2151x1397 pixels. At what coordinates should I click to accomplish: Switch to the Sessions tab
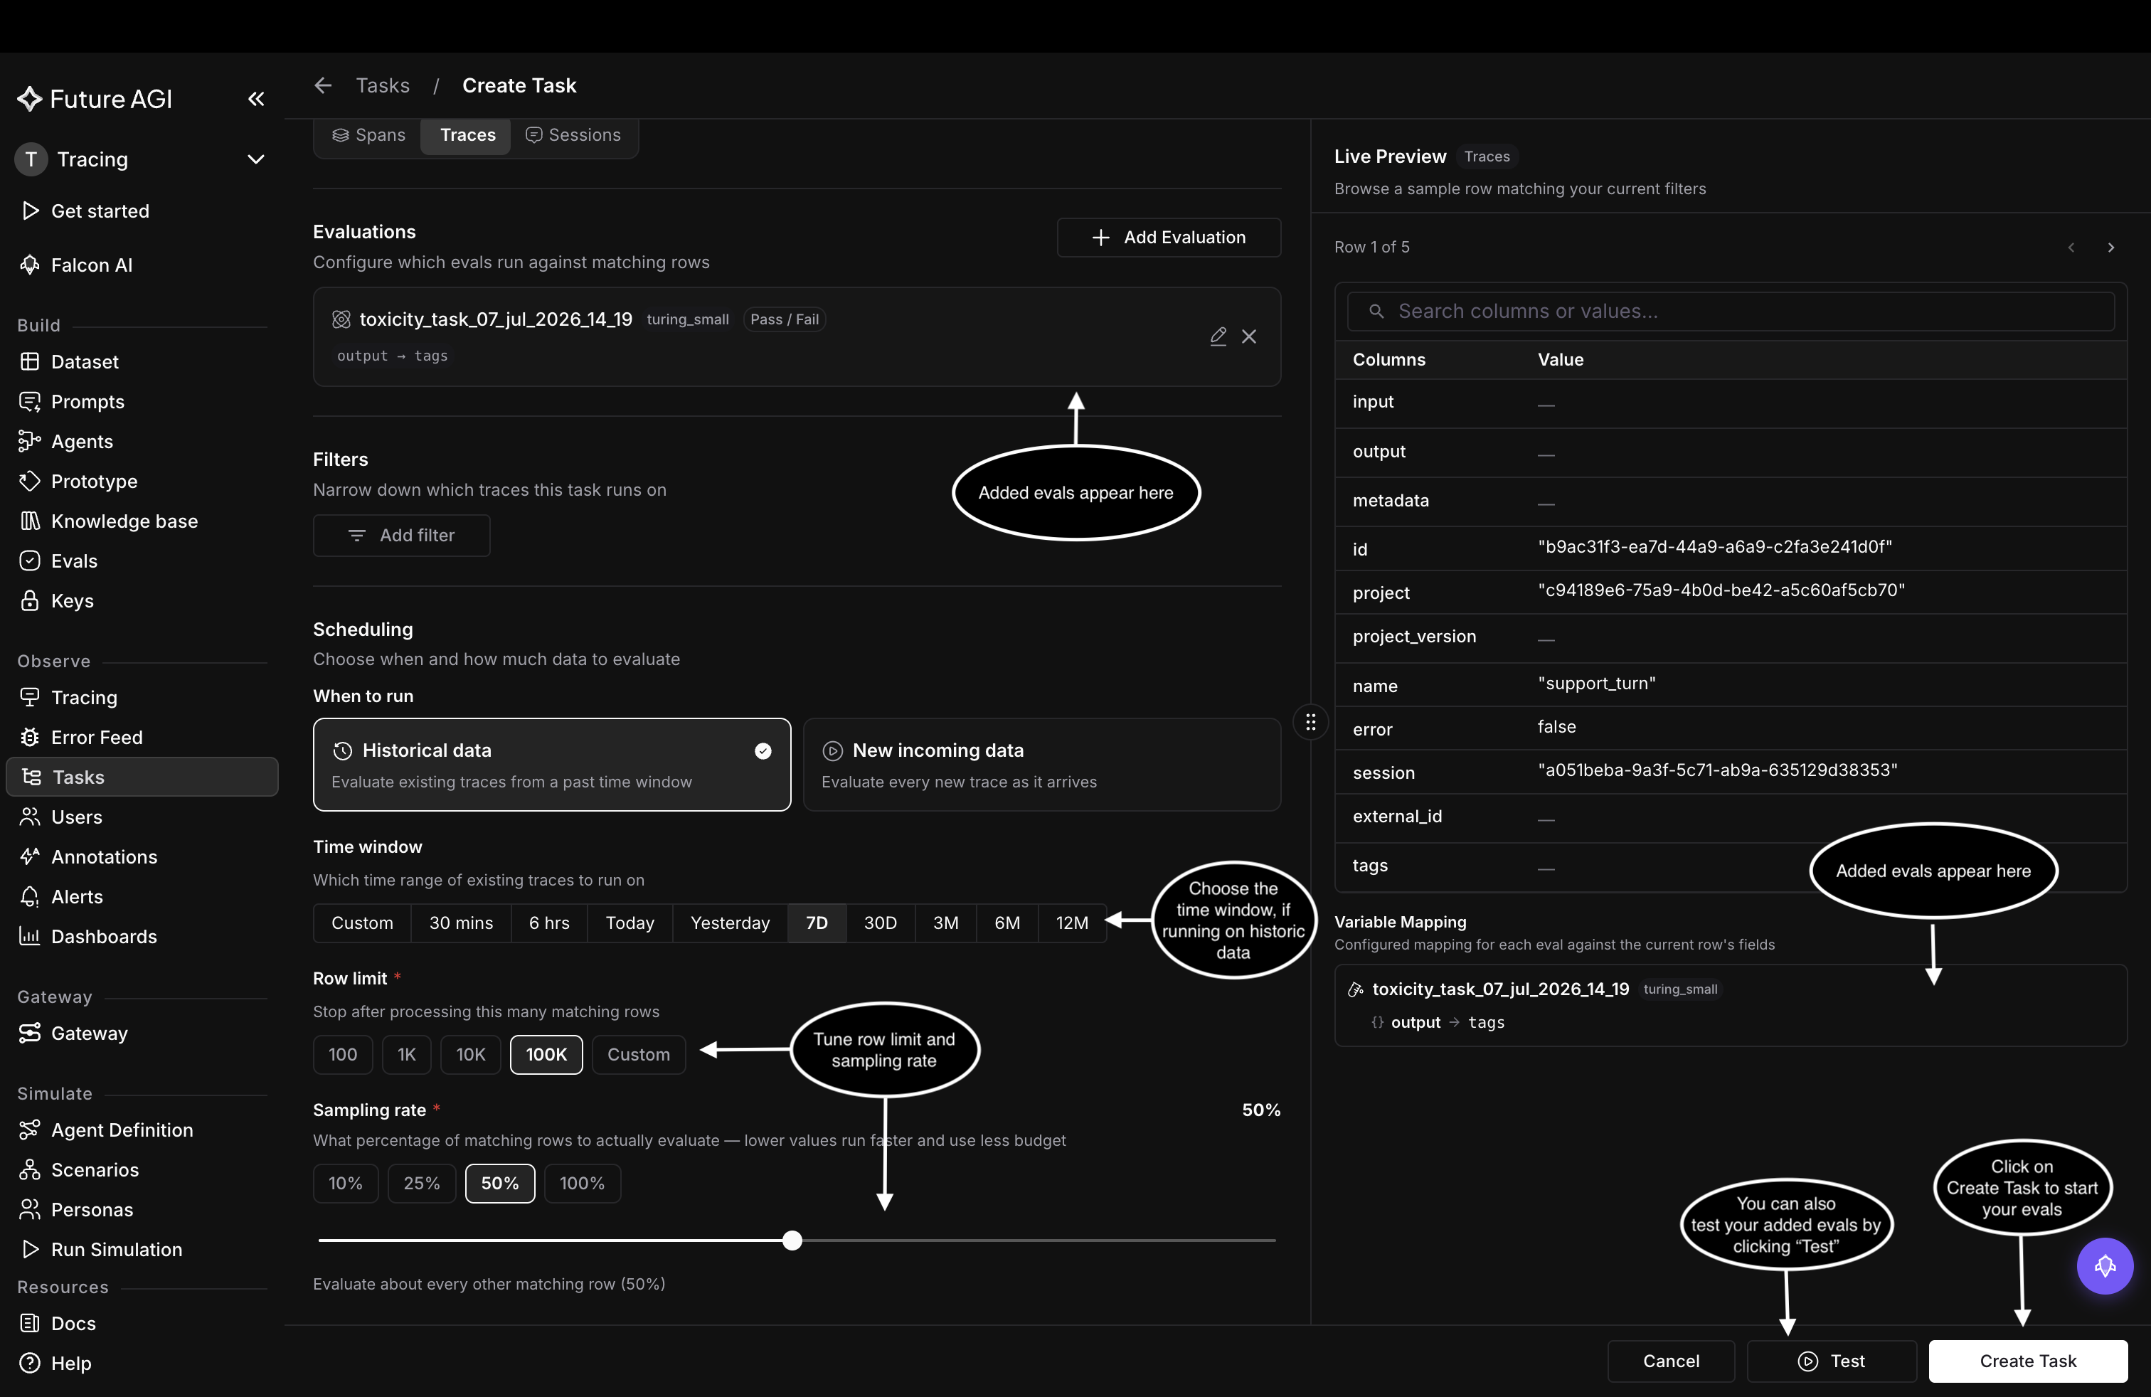pyautogui.click(x=573, y=134)
